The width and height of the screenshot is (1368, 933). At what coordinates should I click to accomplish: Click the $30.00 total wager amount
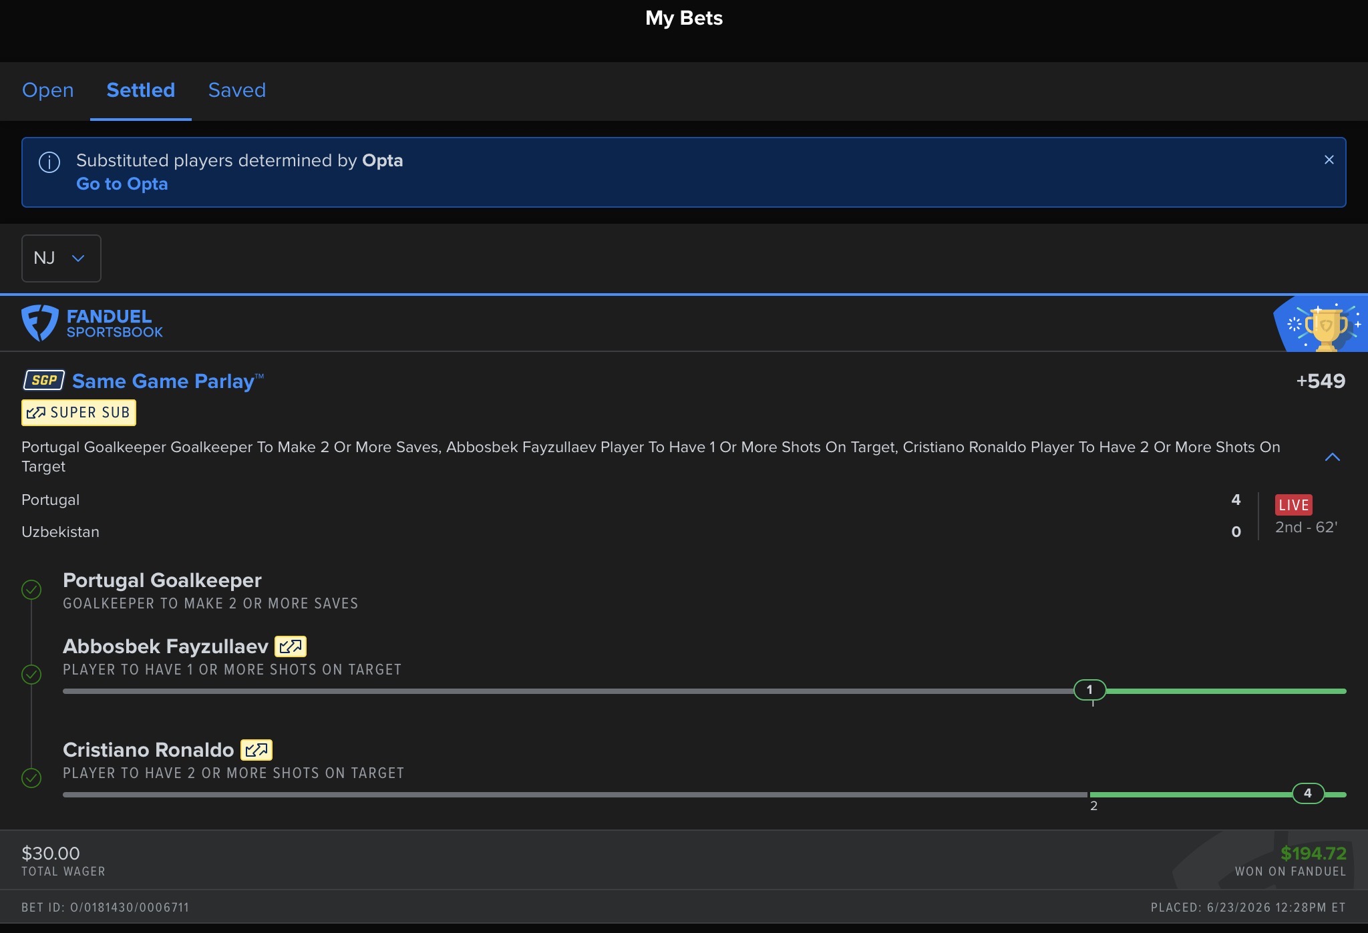[x=51, y=853]
